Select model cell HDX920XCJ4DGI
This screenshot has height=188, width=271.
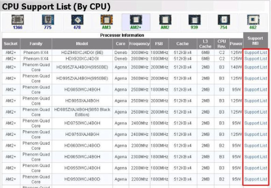82,59
